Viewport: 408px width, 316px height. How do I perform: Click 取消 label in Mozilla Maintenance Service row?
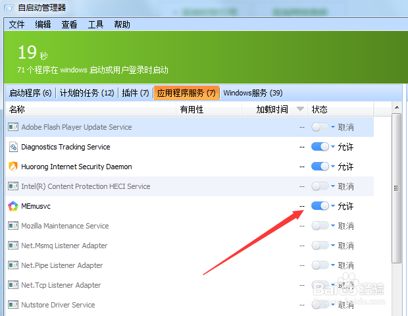click(345, 226)
